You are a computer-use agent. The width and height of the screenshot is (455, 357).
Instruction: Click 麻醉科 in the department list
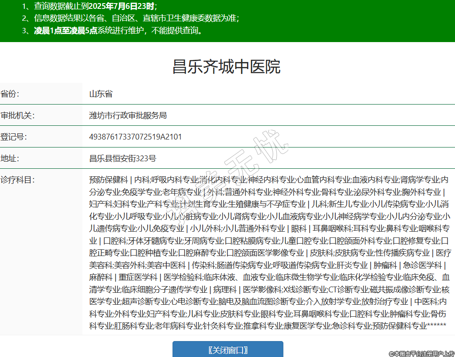(x=101, y=277)
